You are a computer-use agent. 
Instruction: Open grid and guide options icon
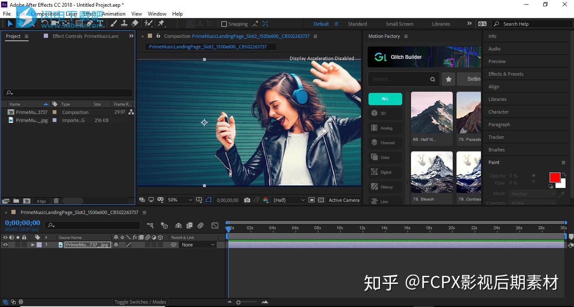pyautogui.click(x=199, y=200)
